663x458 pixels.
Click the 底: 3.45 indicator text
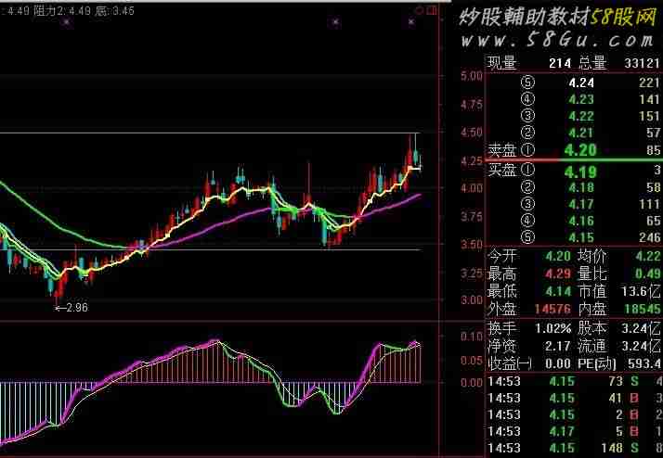click(x=114, y=10)
